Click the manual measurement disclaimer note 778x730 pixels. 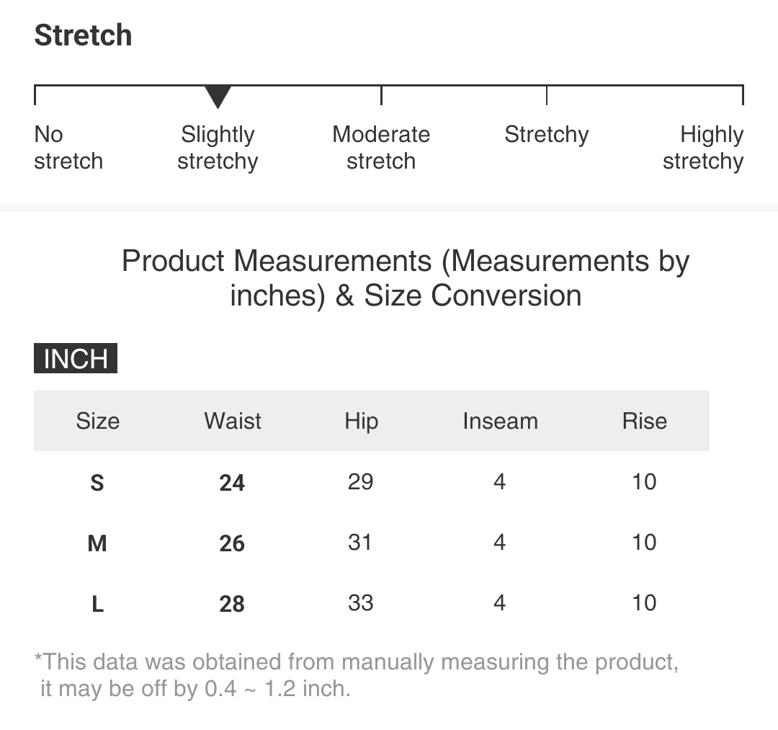click(x=356, y=675)
